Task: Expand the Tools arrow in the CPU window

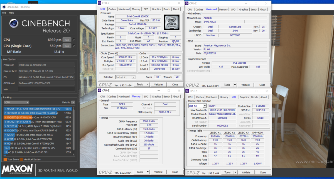Action: pos(148,85)
